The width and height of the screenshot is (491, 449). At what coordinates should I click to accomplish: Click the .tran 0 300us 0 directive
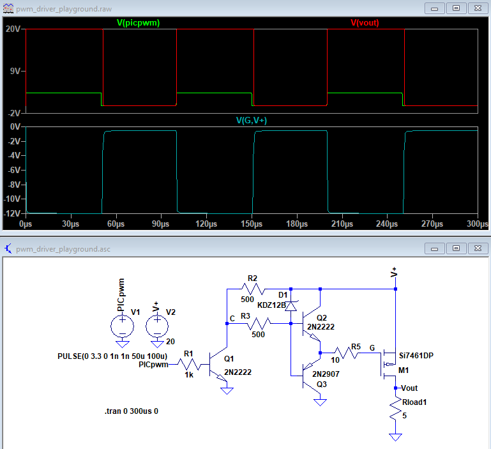tap(131, 411)
